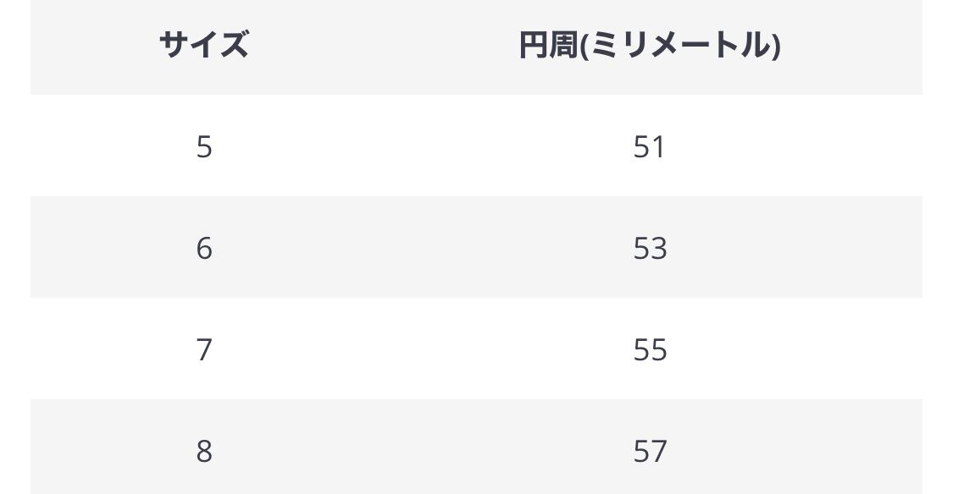Click the 円周(ミリメートル) column header

(x=650, y=45)
